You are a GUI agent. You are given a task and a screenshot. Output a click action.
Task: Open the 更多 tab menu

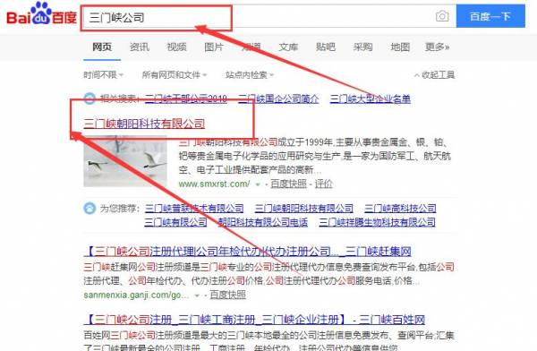[x=438, y=47]
